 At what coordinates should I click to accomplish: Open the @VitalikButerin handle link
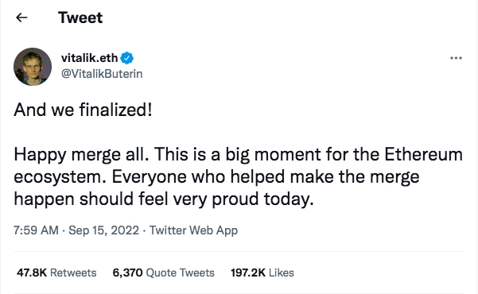click(x=102, y=74)
